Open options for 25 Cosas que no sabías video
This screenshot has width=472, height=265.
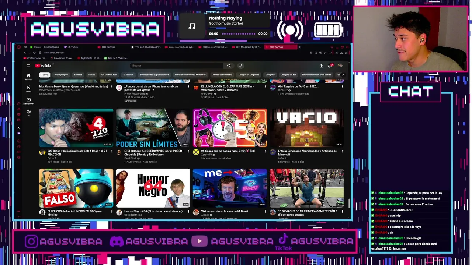[x=265, y=151]
